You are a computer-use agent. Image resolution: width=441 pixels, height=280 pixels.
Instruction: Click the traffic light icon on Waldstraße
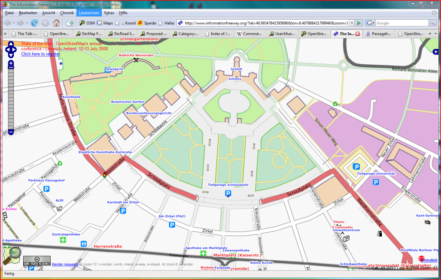pyautogui.click(x=105, y=175)
